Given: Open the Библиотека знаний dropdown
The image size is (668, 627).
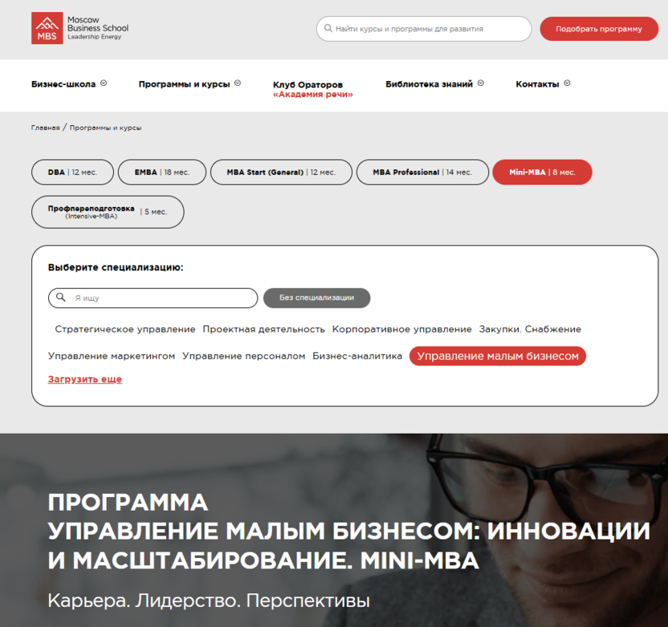Looking at the screenshot, I should (429, 83).
